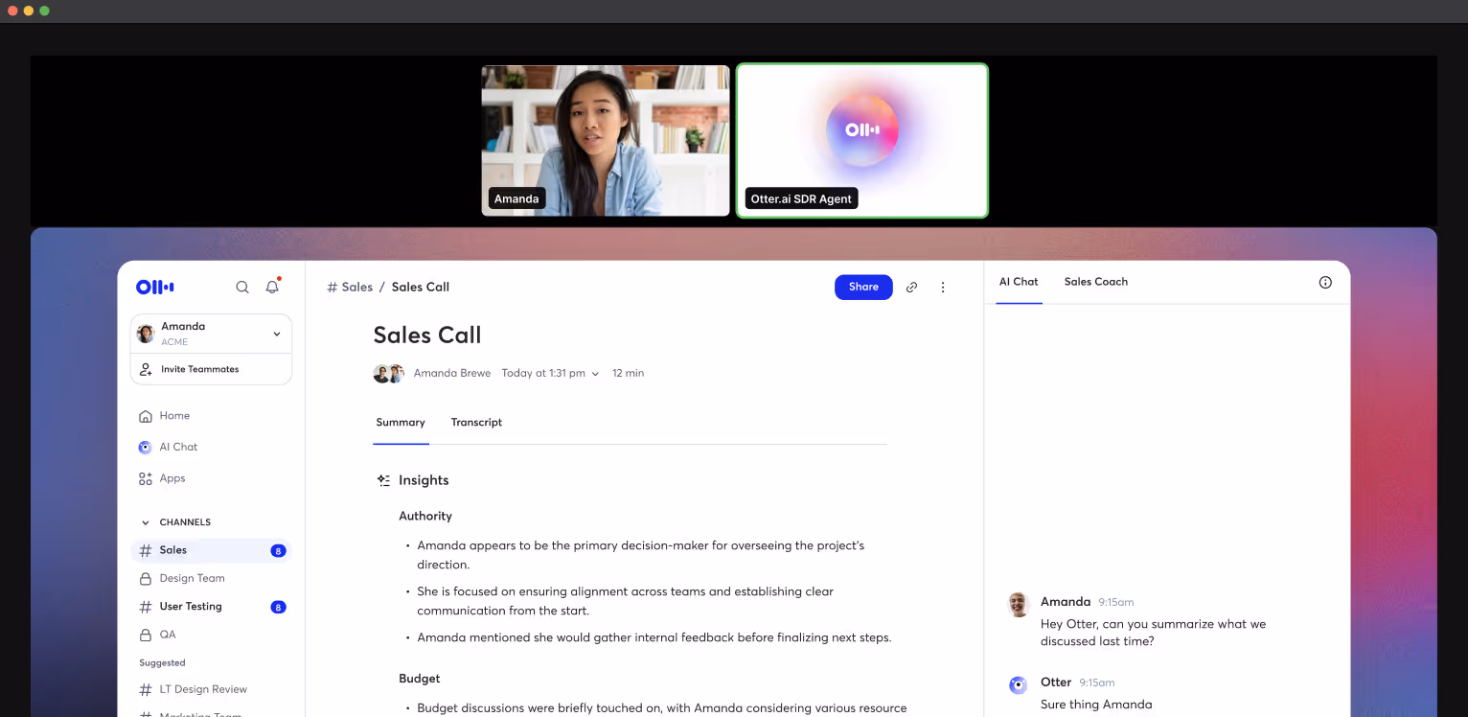The image size is (1468, 717).
Task: Click the lock icon beside Design Team
Action: click(146, 579)
